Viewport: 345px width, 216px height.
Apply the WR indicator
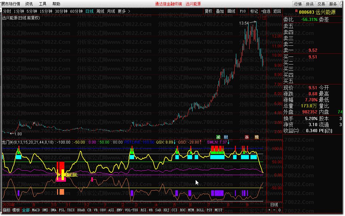tap(151, 210)
